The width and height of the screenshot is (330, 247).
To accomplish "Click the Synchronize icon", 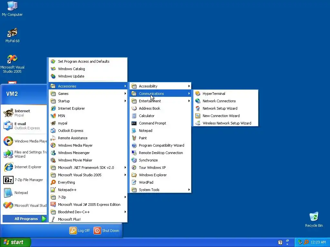I will 134,160.
